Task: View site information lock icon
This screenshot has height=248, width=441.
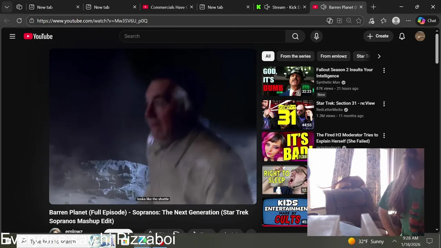Action: 32,21
